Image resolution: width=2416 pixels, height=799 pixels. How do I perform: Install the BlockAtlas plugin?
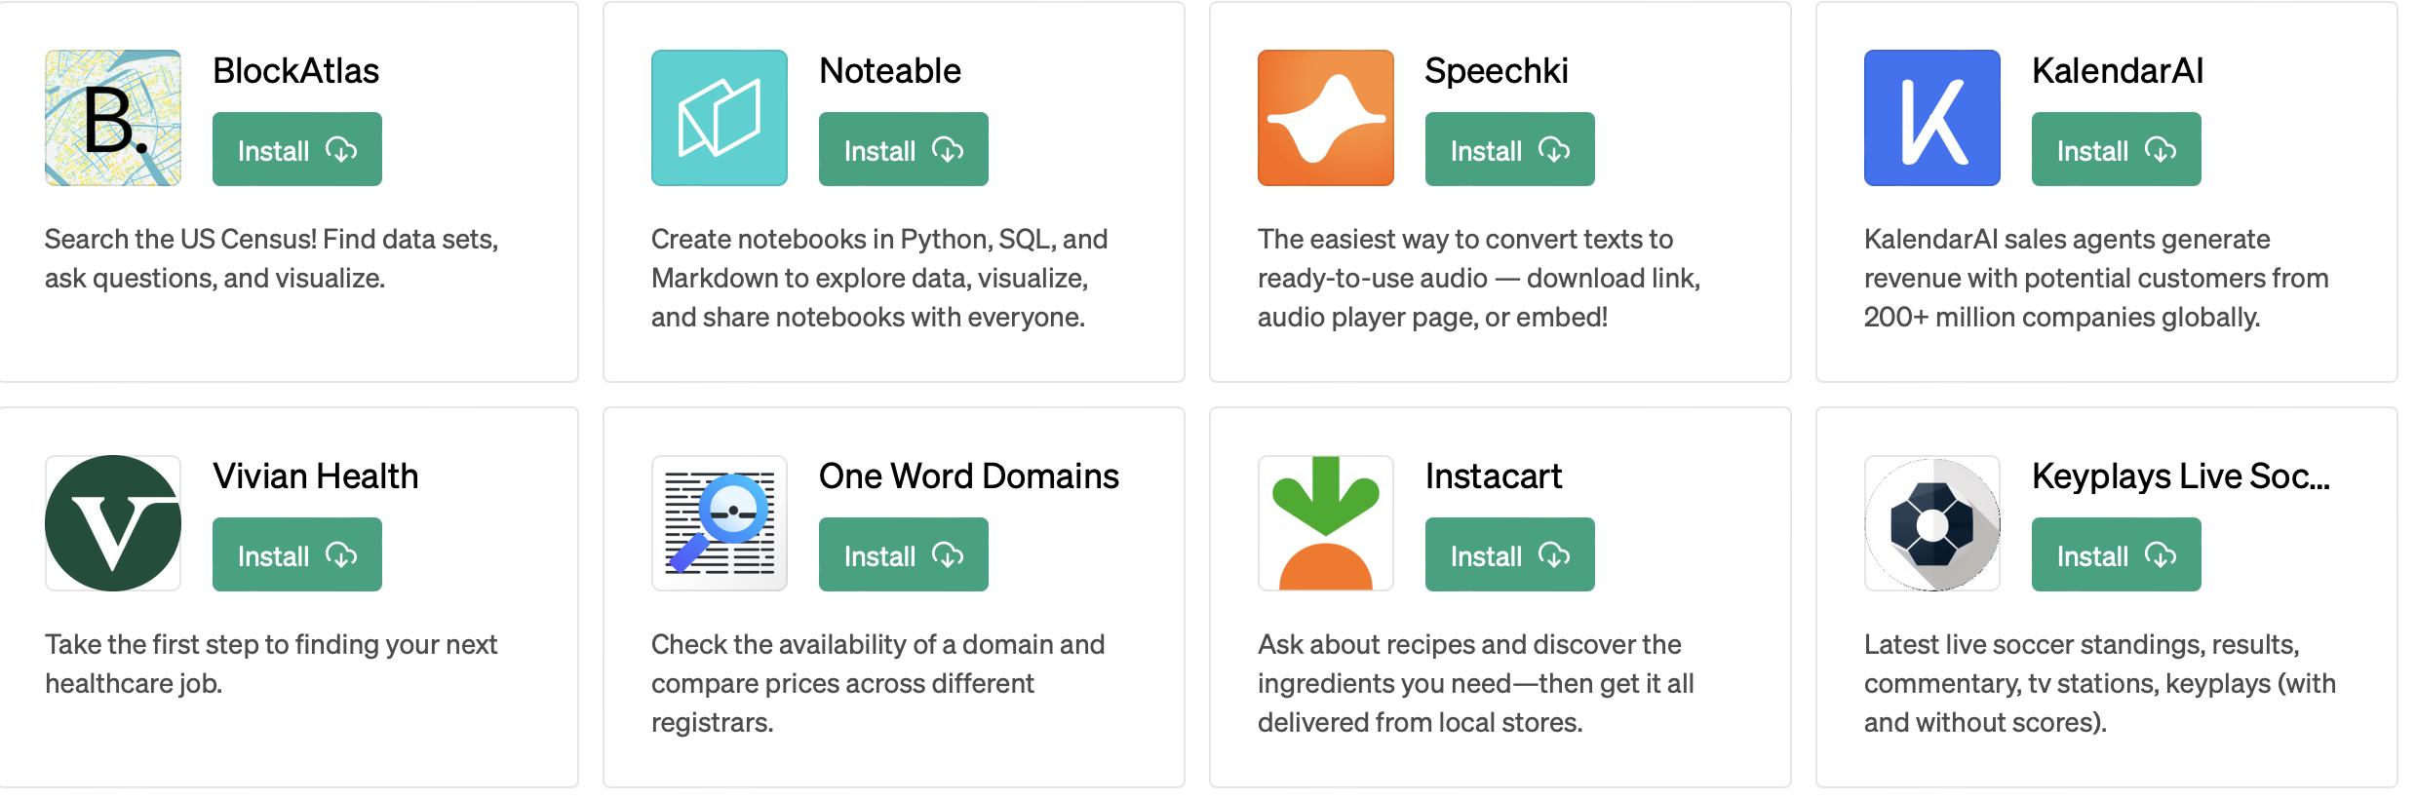point(297,149)
